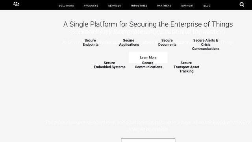252x142 pixels.
Task: Go to the Blog page
Action: [207, 6]
